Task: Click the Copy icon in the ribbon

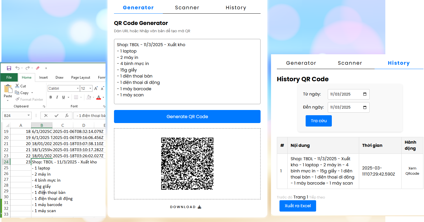Action: [17, 93]
